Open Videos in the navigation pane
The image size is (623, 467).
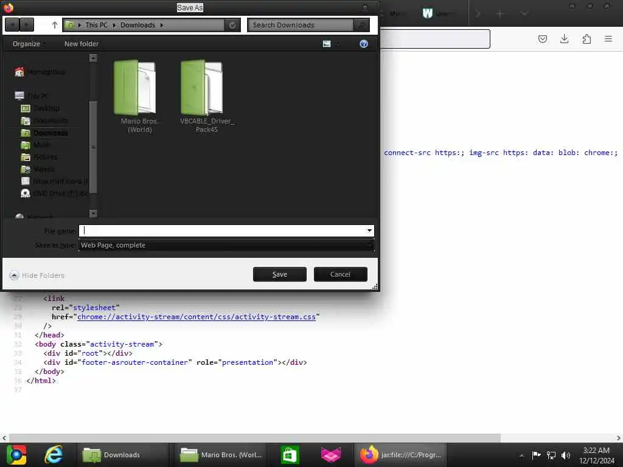[38, 169]
